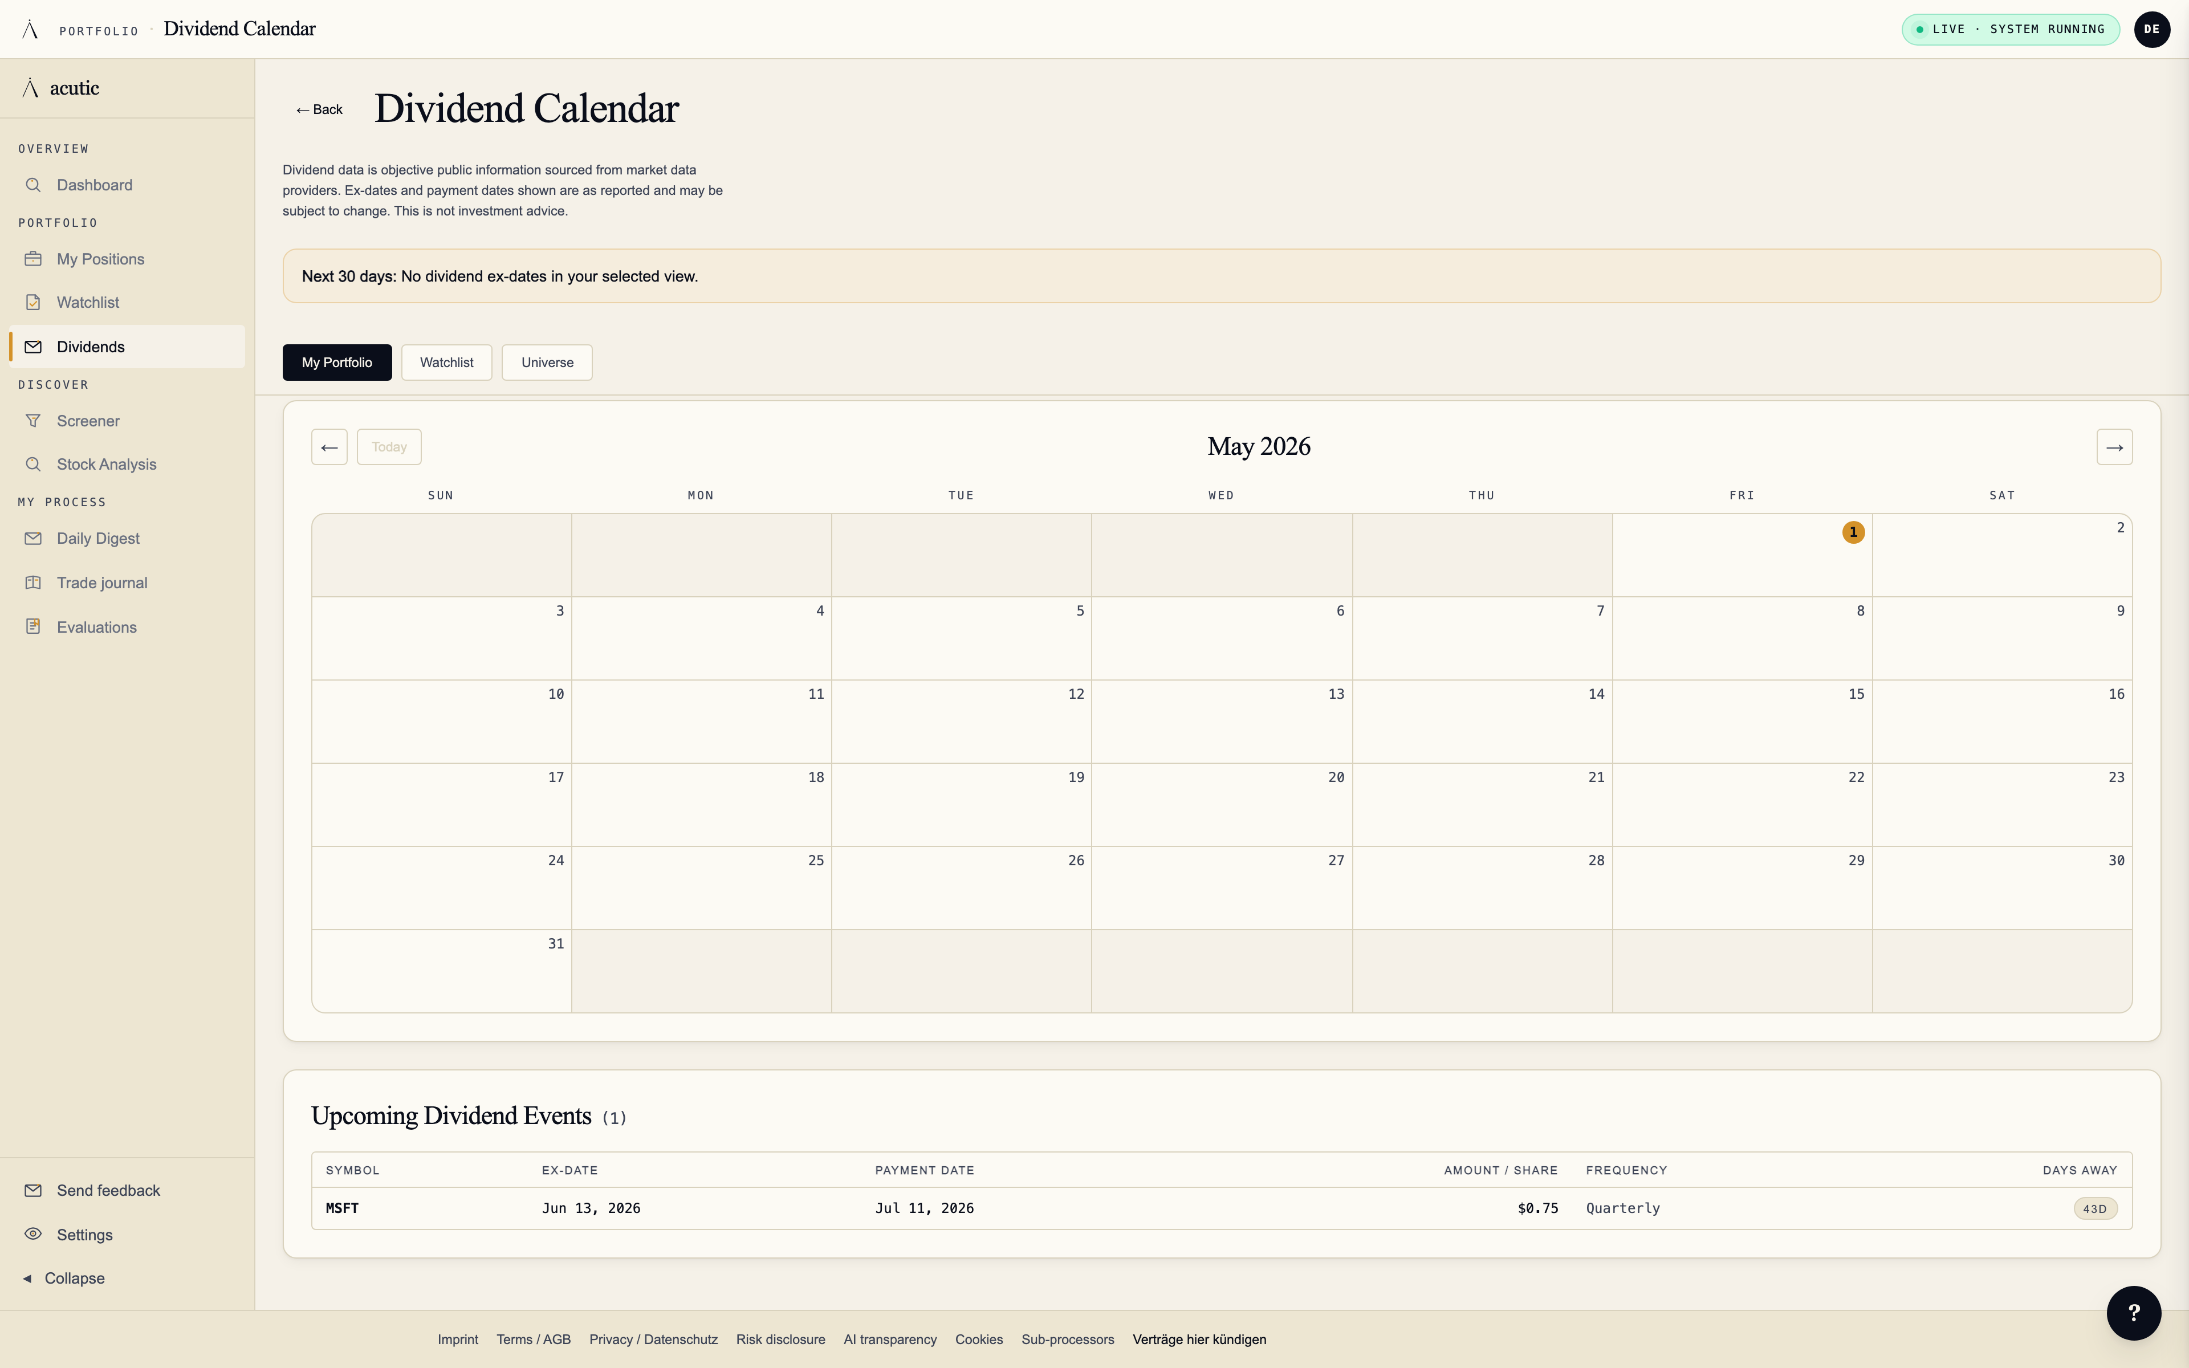
Task: Click the SYMBOL column header
Action: coord(353,1170)
